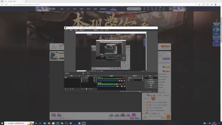222x125 pixels.
Task: Remove the selected scene with the Scenes minus icon
Action: [x=68, y=89]
